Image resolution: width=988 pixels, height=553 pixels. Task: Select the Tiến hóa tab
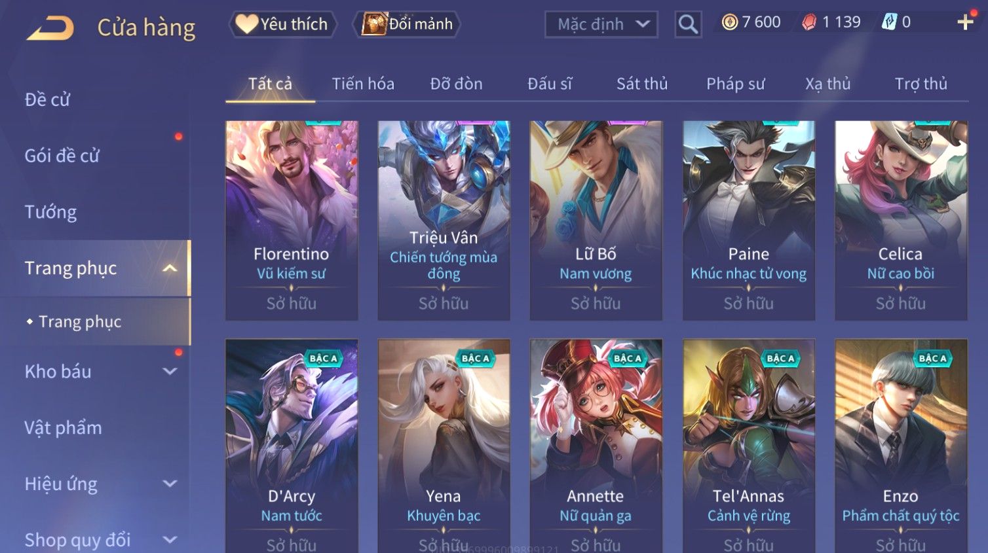[363, 84]
